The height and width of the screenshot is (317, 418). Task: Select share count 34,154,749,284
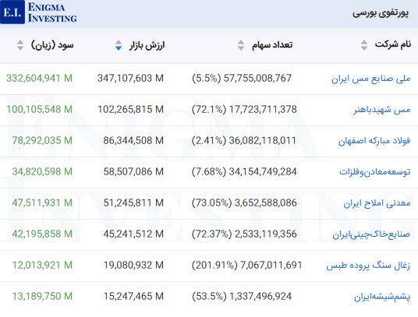263,171
